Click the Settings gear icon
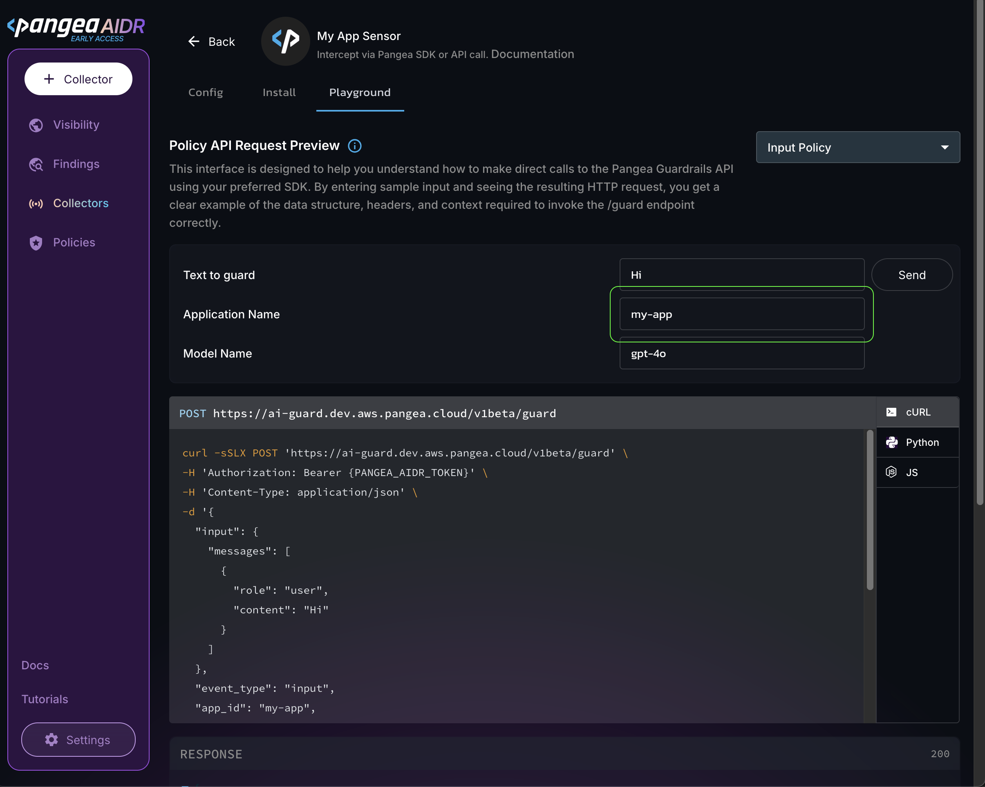The width and height of the screenshot is (985, 787). (x=51, y=740)
